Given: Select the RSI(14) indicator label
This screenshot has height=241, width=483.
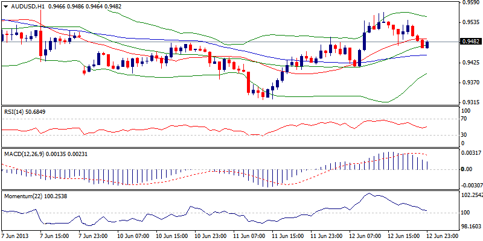Looking at the screenshot, I should [18, 111].
